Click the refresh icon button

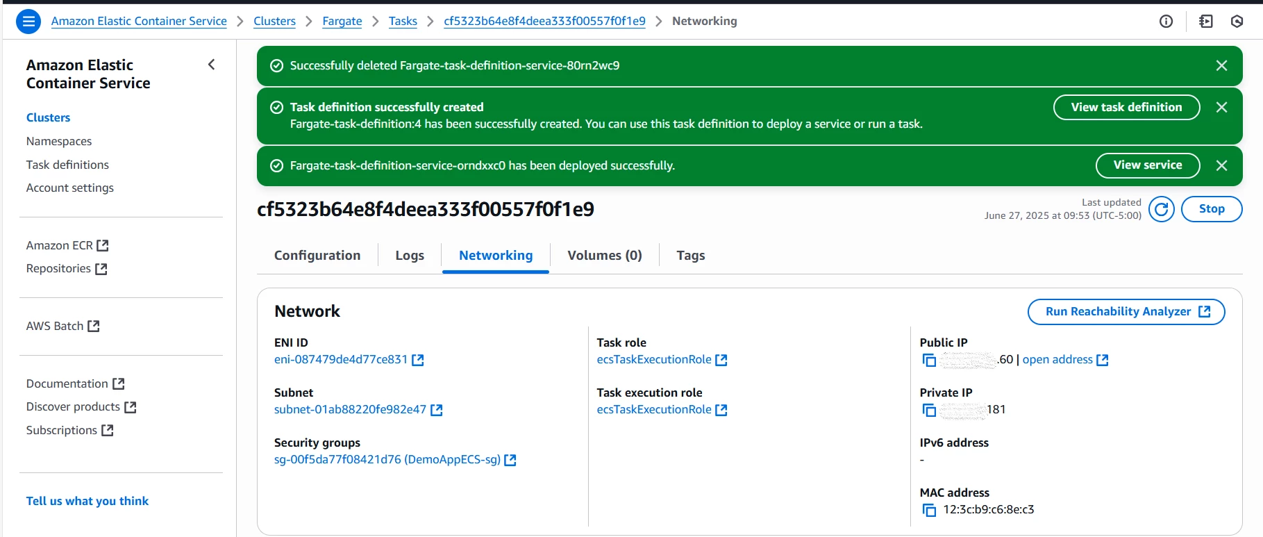[x=1162, y=209]
